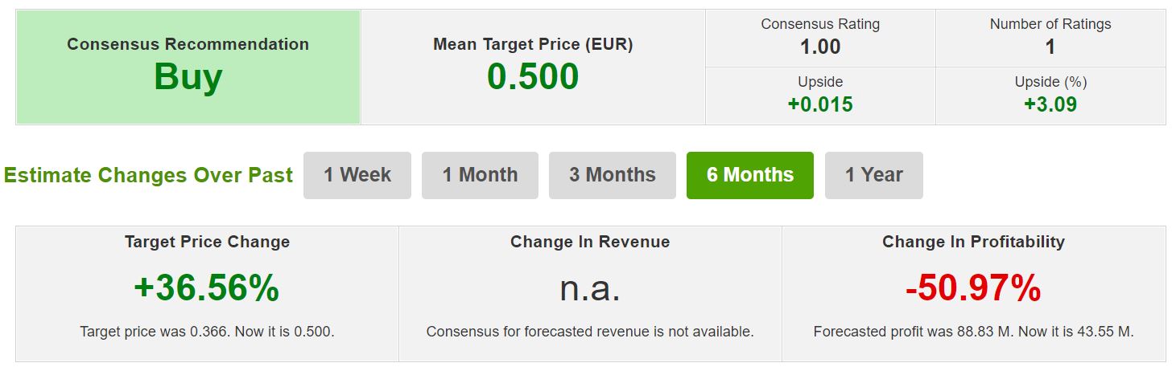Click the Consensus Recommendation heading
This screenshot has height=371, width=1176.
[x=188, y=44]
